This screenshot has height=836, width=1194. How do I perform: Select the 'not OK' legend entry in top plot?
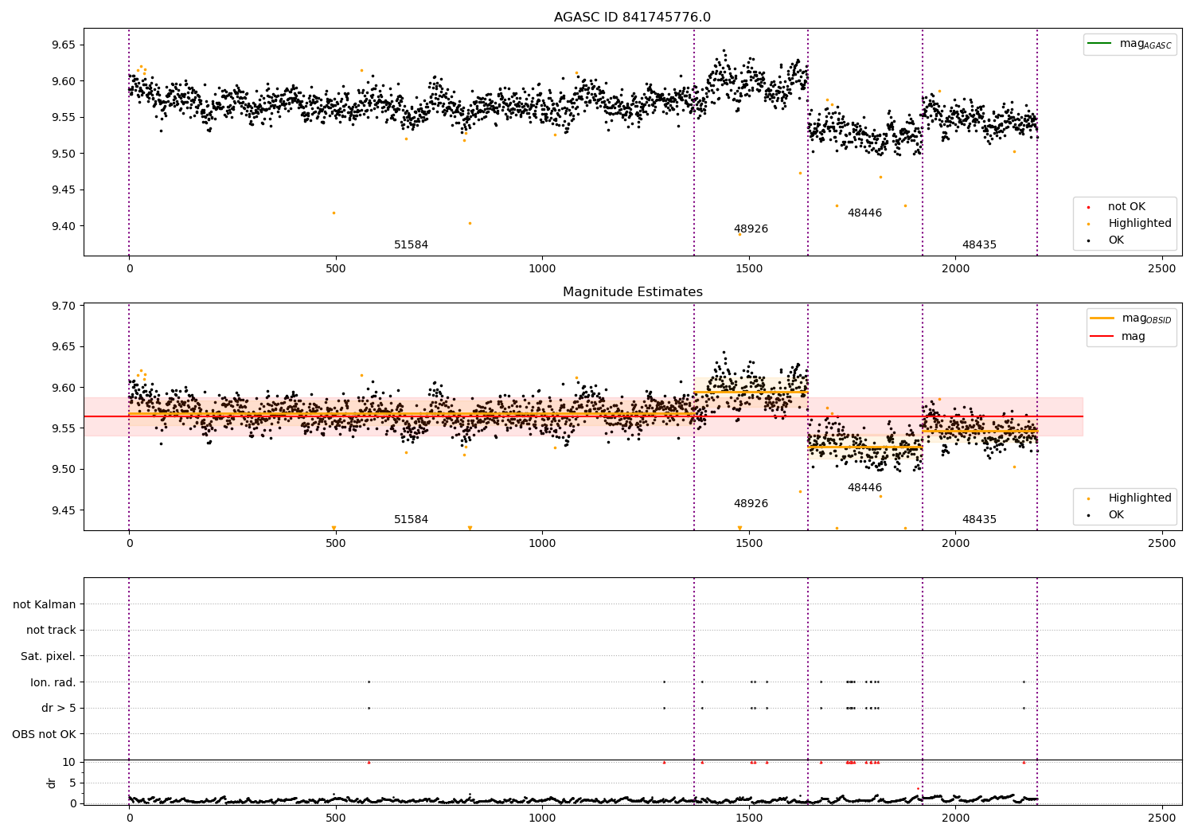click(x=1126, y=207)
